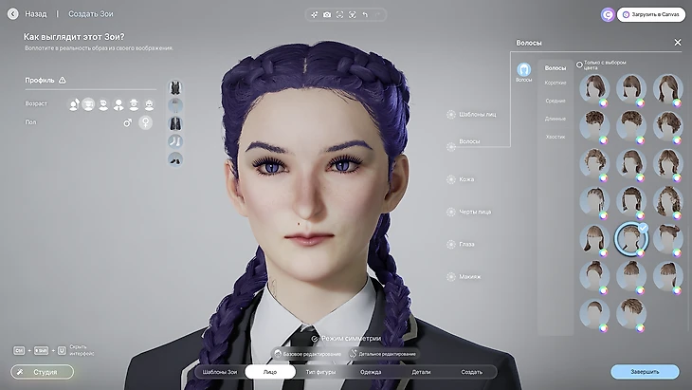Pick the third hairstyle in the top row
The image size is (692, 390).
pyautogui.click(x=668, y=88)
